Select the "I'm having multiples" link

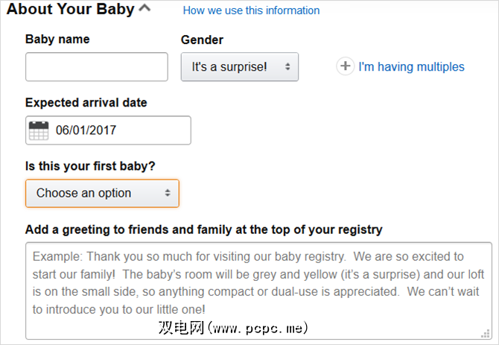pyautogui.click(x=411, y=67)
